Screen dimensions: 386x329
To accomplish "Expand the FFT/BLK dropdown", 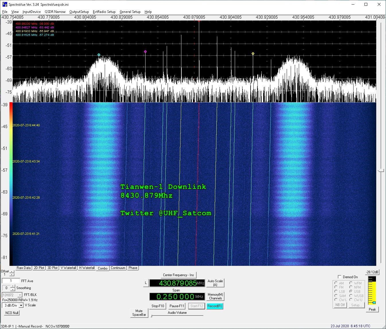I will (x=20, y=295).
